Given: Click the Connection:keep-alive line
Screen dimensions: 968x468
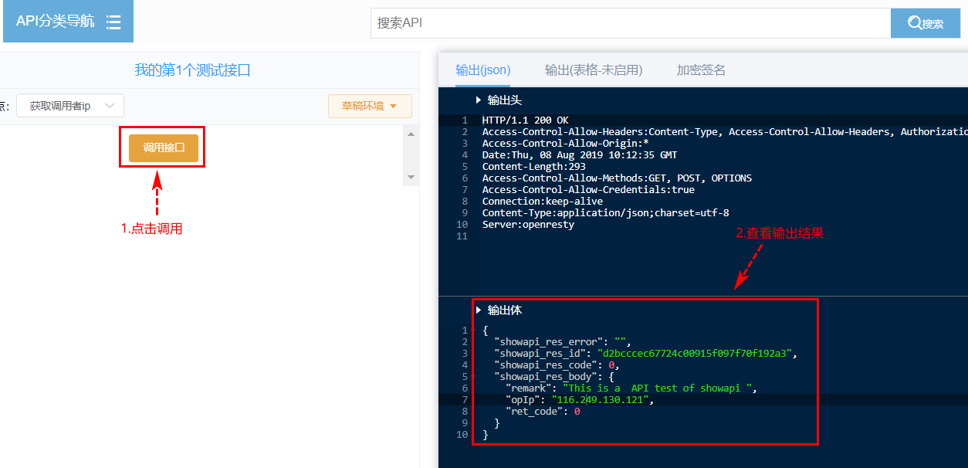Looking at the screenshot, I should [x=543, y=202].
